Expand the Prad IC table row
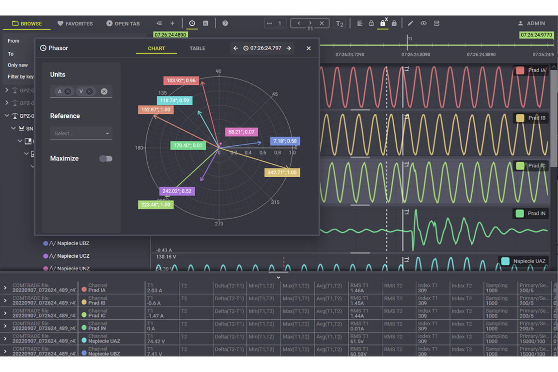 [x=5, y=313]
